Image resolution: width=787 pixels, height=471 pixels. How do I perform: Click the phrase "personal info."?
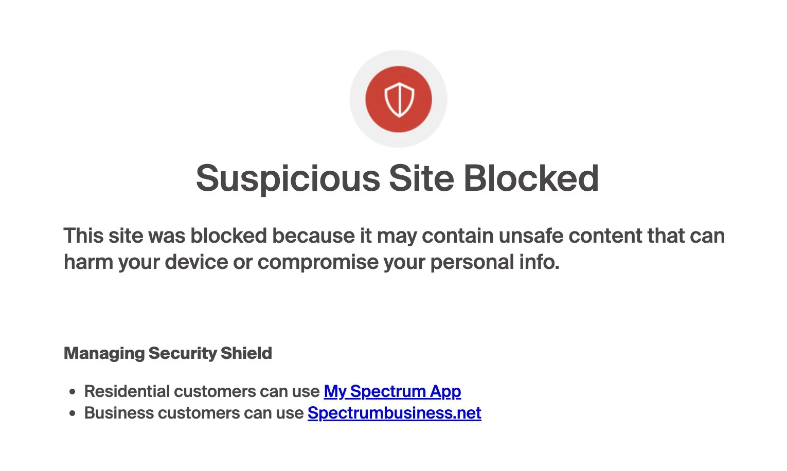tap(494, 262)
